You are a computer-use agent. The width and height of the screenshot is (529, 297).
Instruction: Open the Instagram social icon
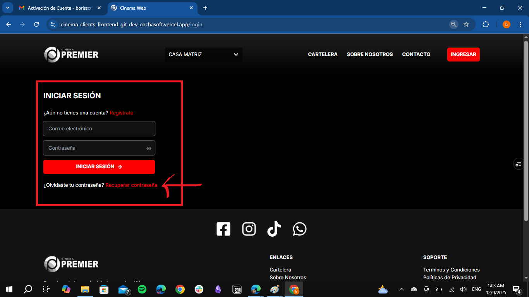[249, 229]
